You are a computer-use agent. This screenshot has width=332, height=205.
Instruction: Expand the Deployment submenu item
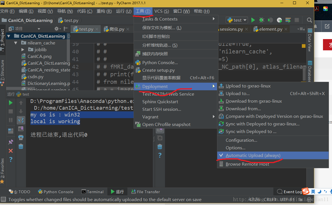176,86
